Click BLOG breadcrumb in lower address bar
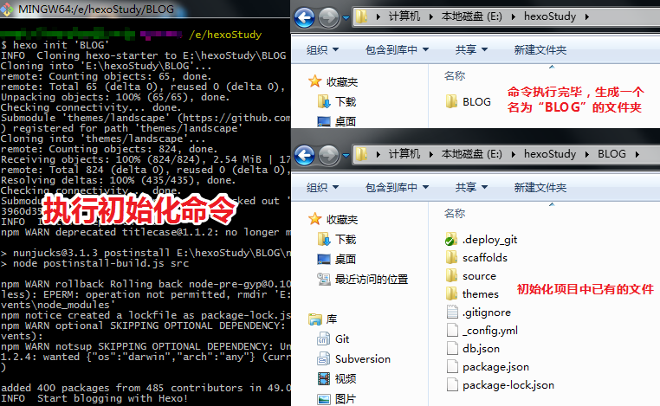The image size is (660, 406). point(611,154)
